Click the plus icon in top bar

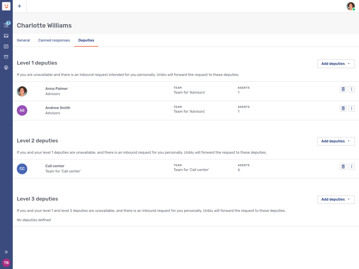pos(19,6)
